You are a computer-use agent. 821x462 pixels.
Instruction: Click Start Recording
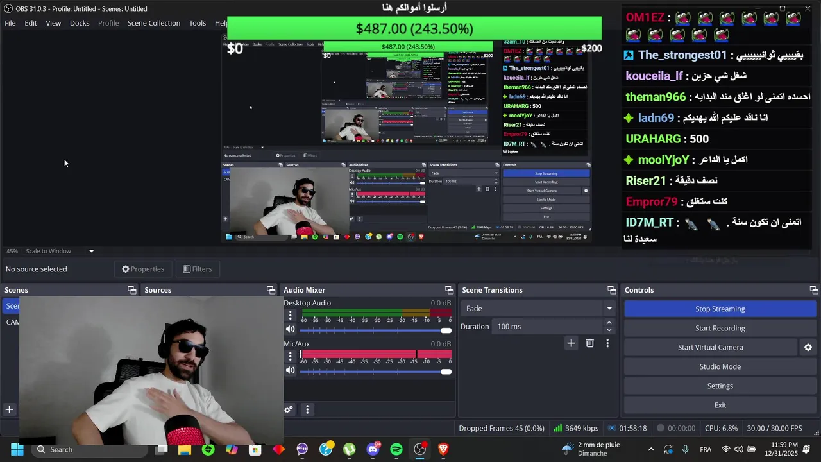tap(720, 328)
